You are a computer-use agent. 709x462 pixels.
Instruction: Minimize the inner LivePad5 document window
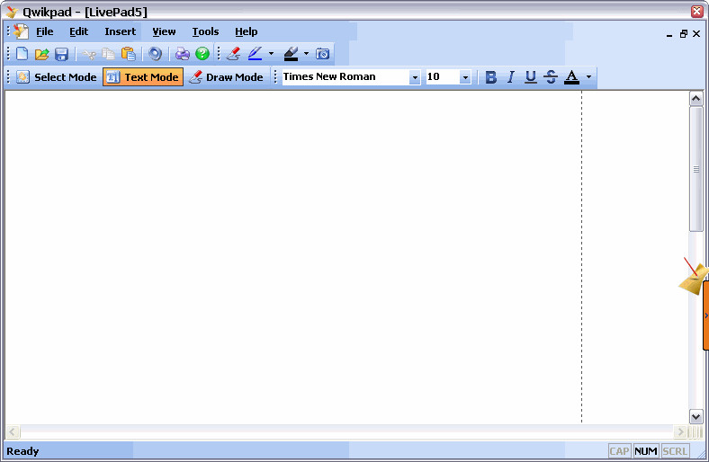coord(669,34)
